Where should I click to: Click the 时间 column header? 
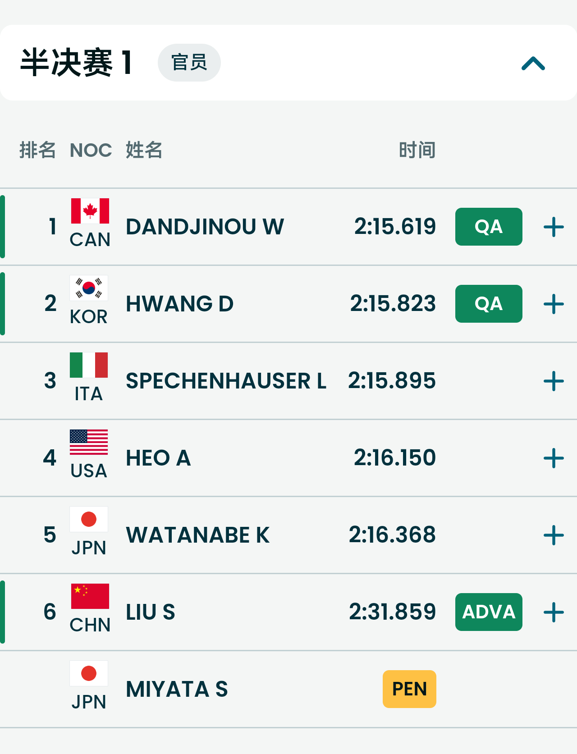pos(417,150)
